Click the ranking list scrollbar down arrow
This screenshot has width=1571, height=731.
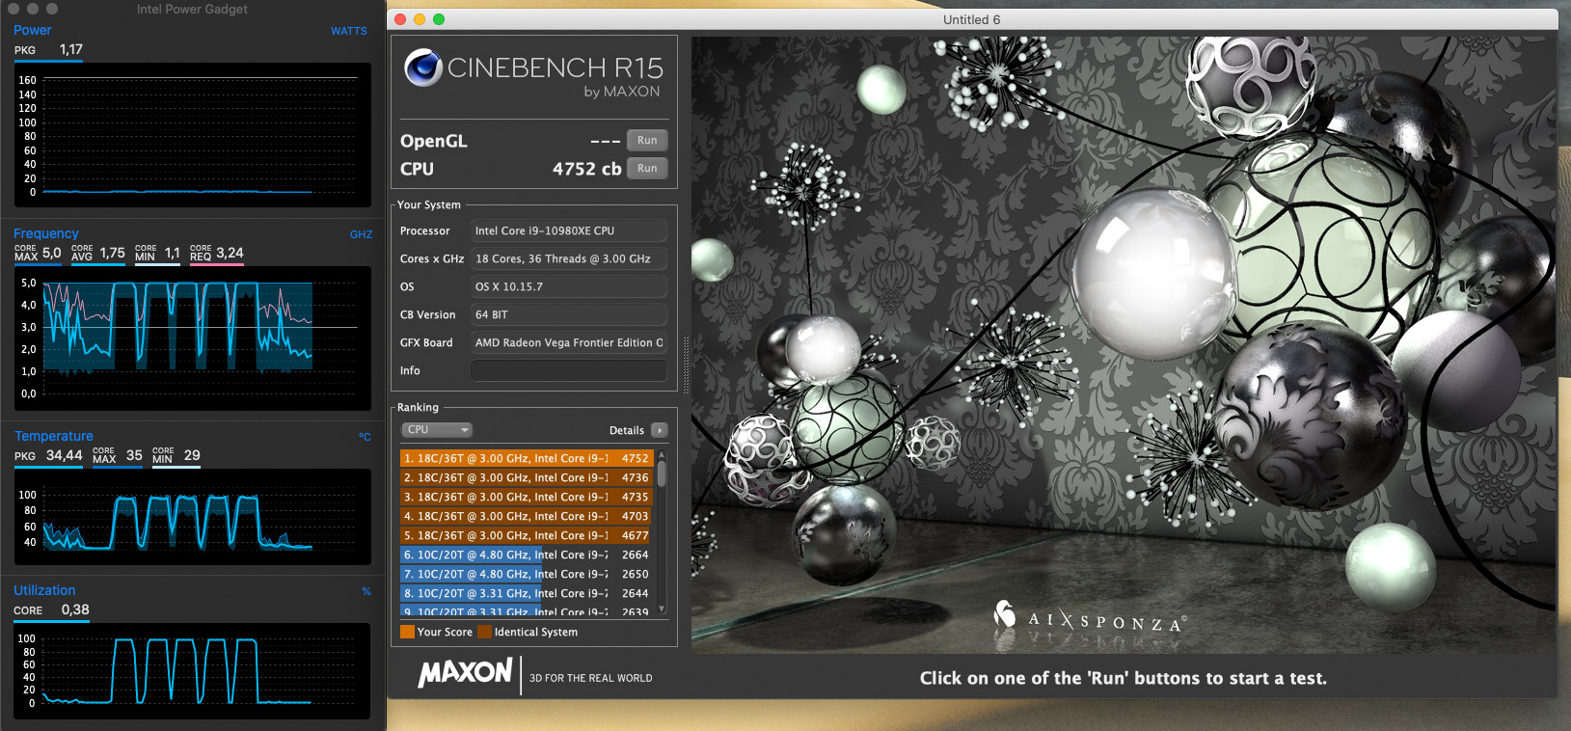[662, 609]
